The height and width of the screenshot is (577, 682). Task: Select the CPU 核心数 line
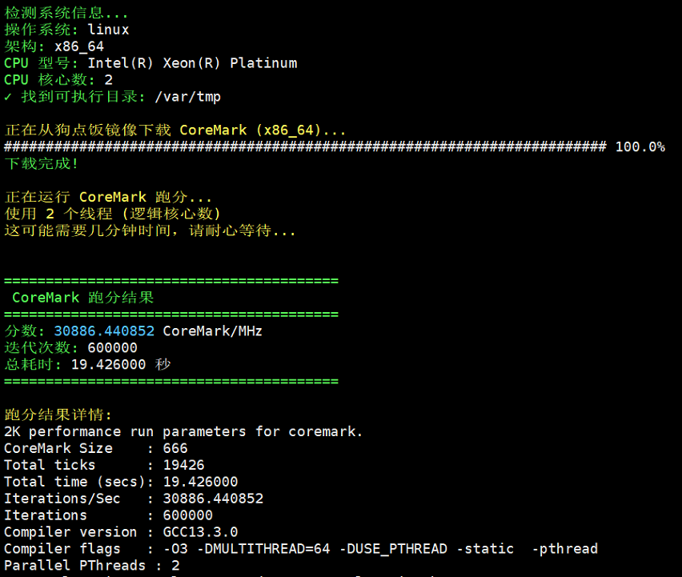pyautogui.click(x=58, y=80)
